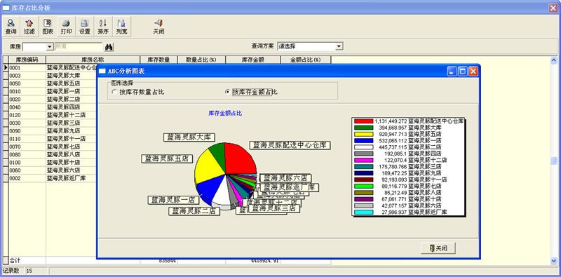Click the 排序 sort icon
Viewport: 561px width, 277px height.
(103, 27)
